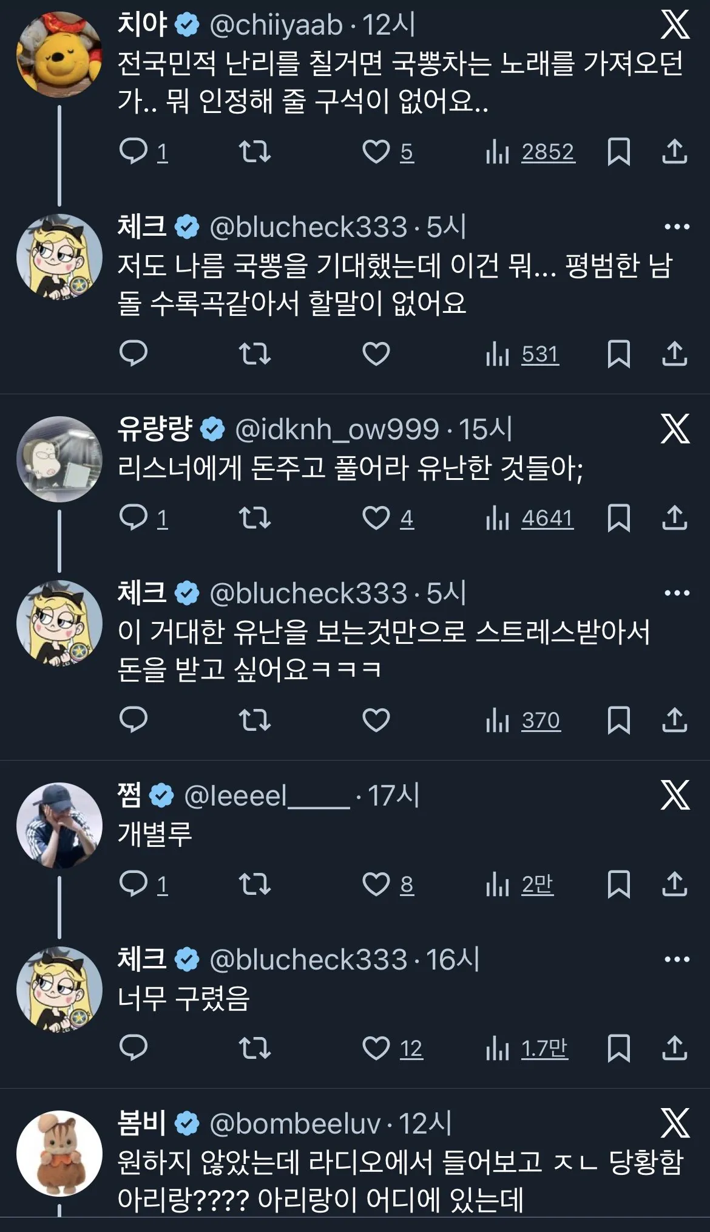Click the X logo on @bombeeluv tweet

[675, 1123]
